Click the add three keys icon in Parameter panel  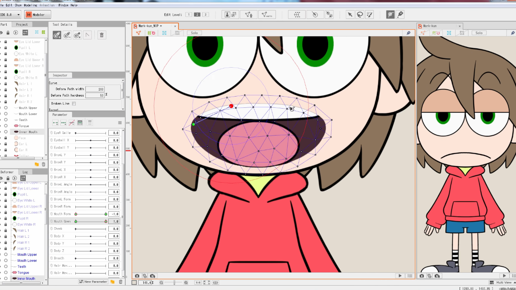pyautogui.click(x=64, y=123)
